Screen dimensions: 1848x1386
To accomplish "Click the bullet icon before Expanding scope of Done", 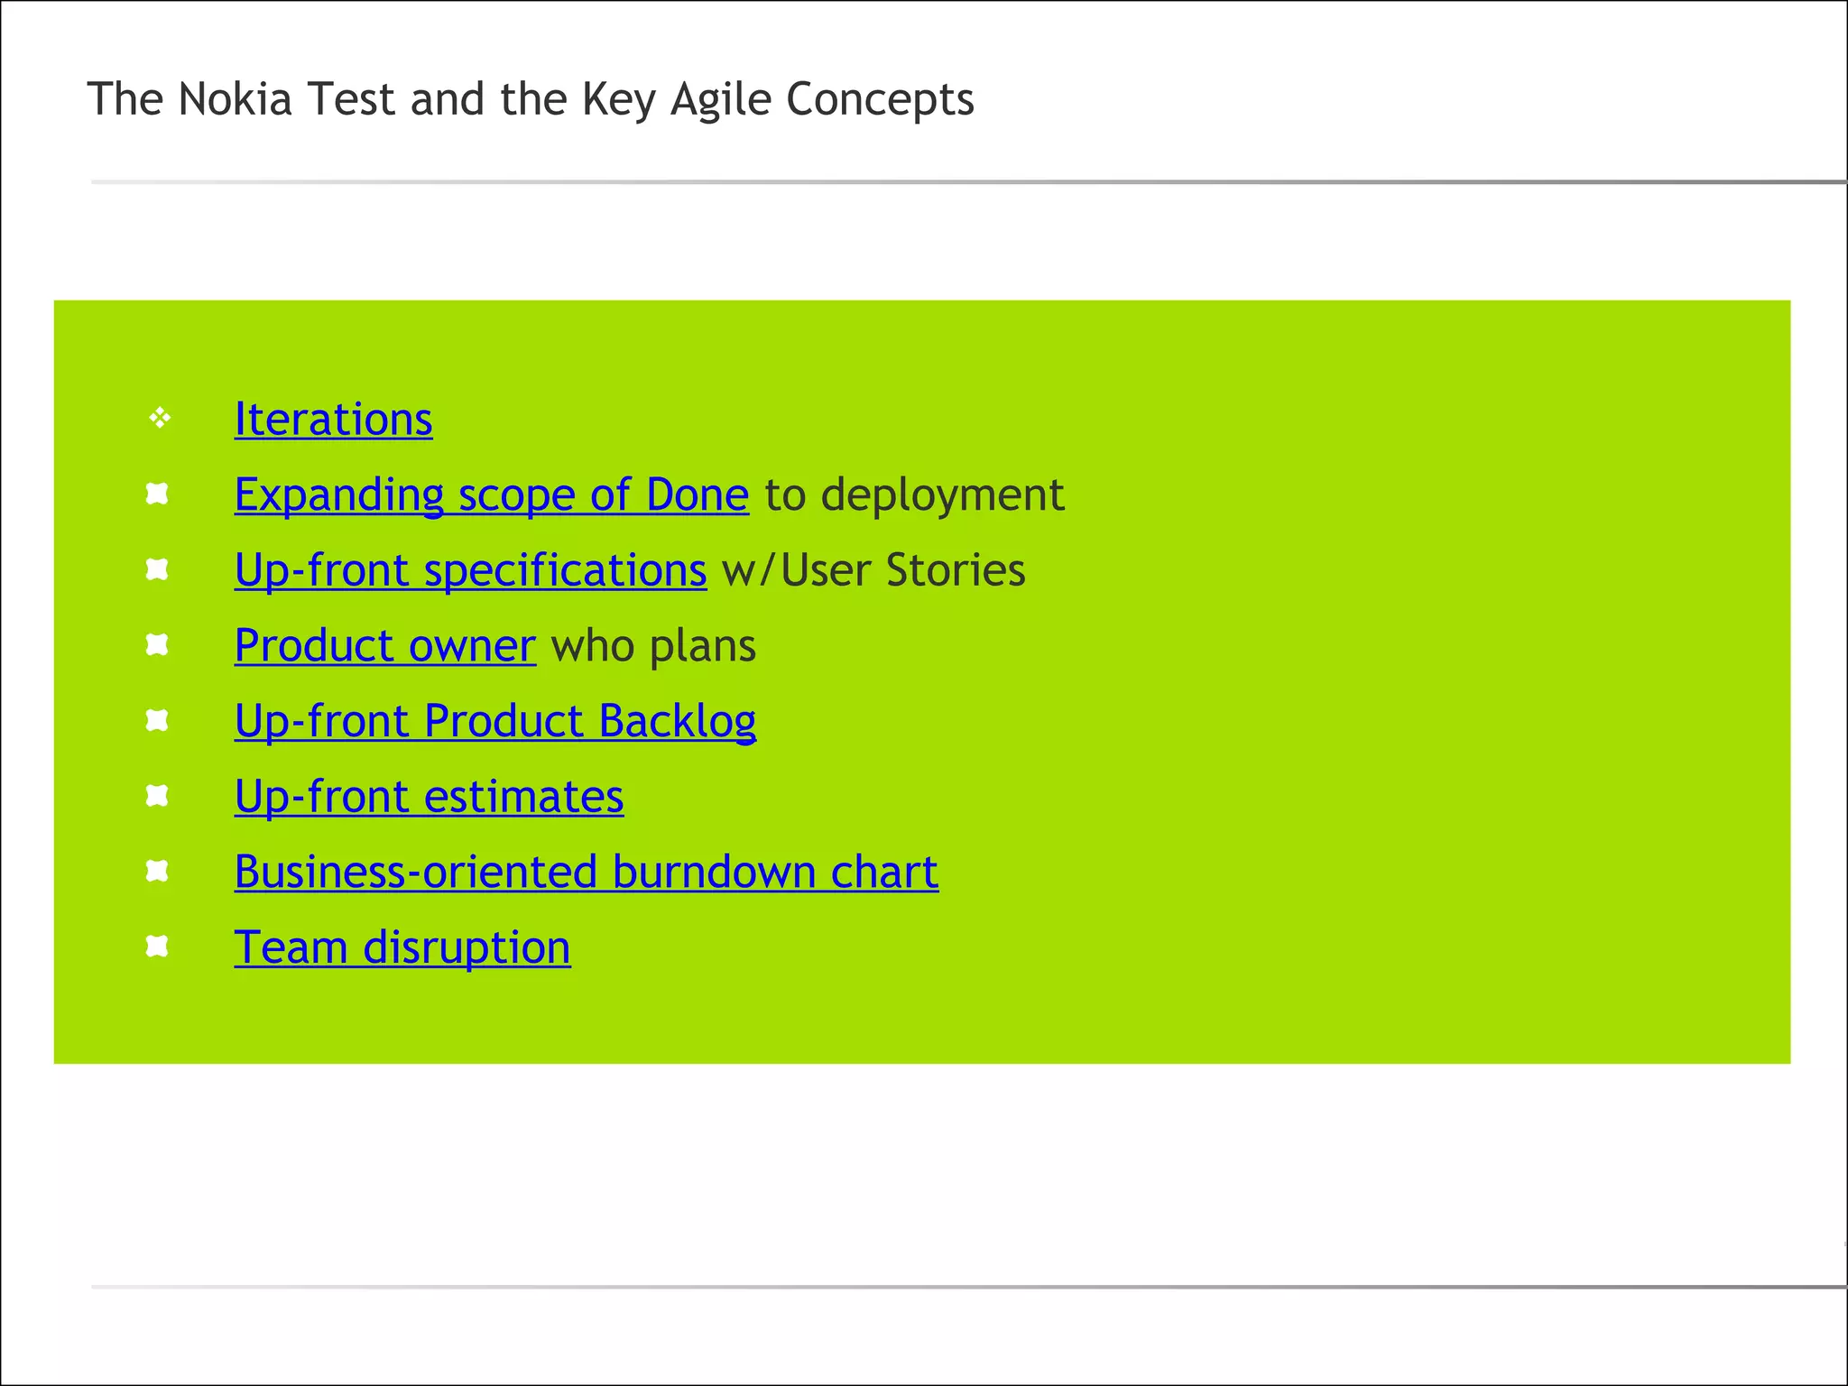I will [x=157, y=494].
